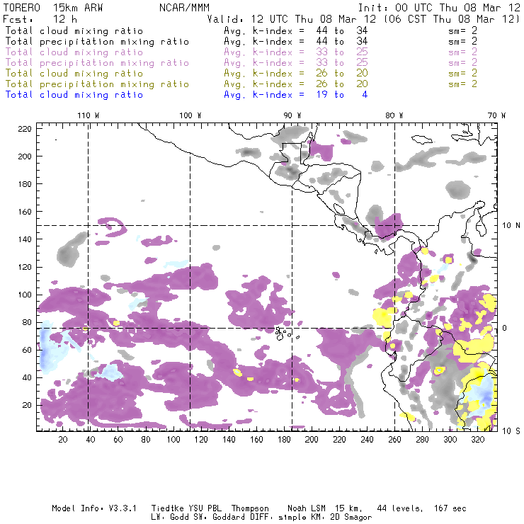Click blue 'Avg. k-index = 19 to 4' text
The image size is (524, 524).
(296, 96)
